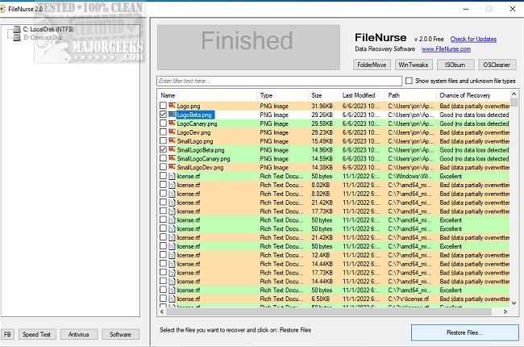Click the C:\Windows\Wi... path cell
This screenshot has height=347, width=524.
(410, 176)
